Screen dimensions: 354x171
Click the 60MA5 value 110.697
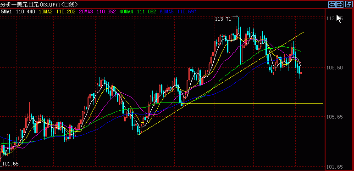[x=187, y=11]
